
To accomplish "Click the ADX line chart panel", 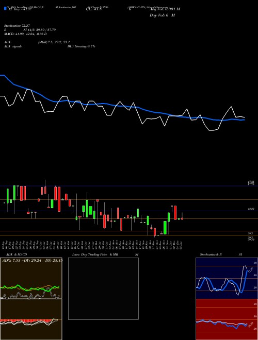I will coord(31,278).
